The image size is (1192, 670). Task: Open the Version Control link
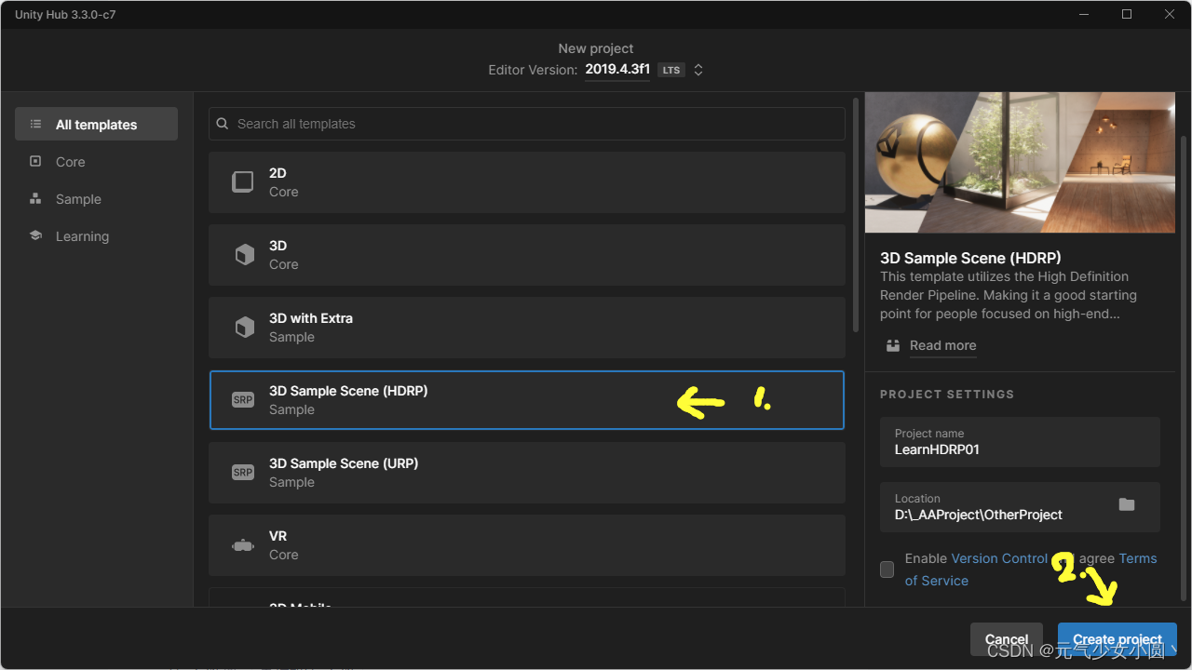point(999,558)
